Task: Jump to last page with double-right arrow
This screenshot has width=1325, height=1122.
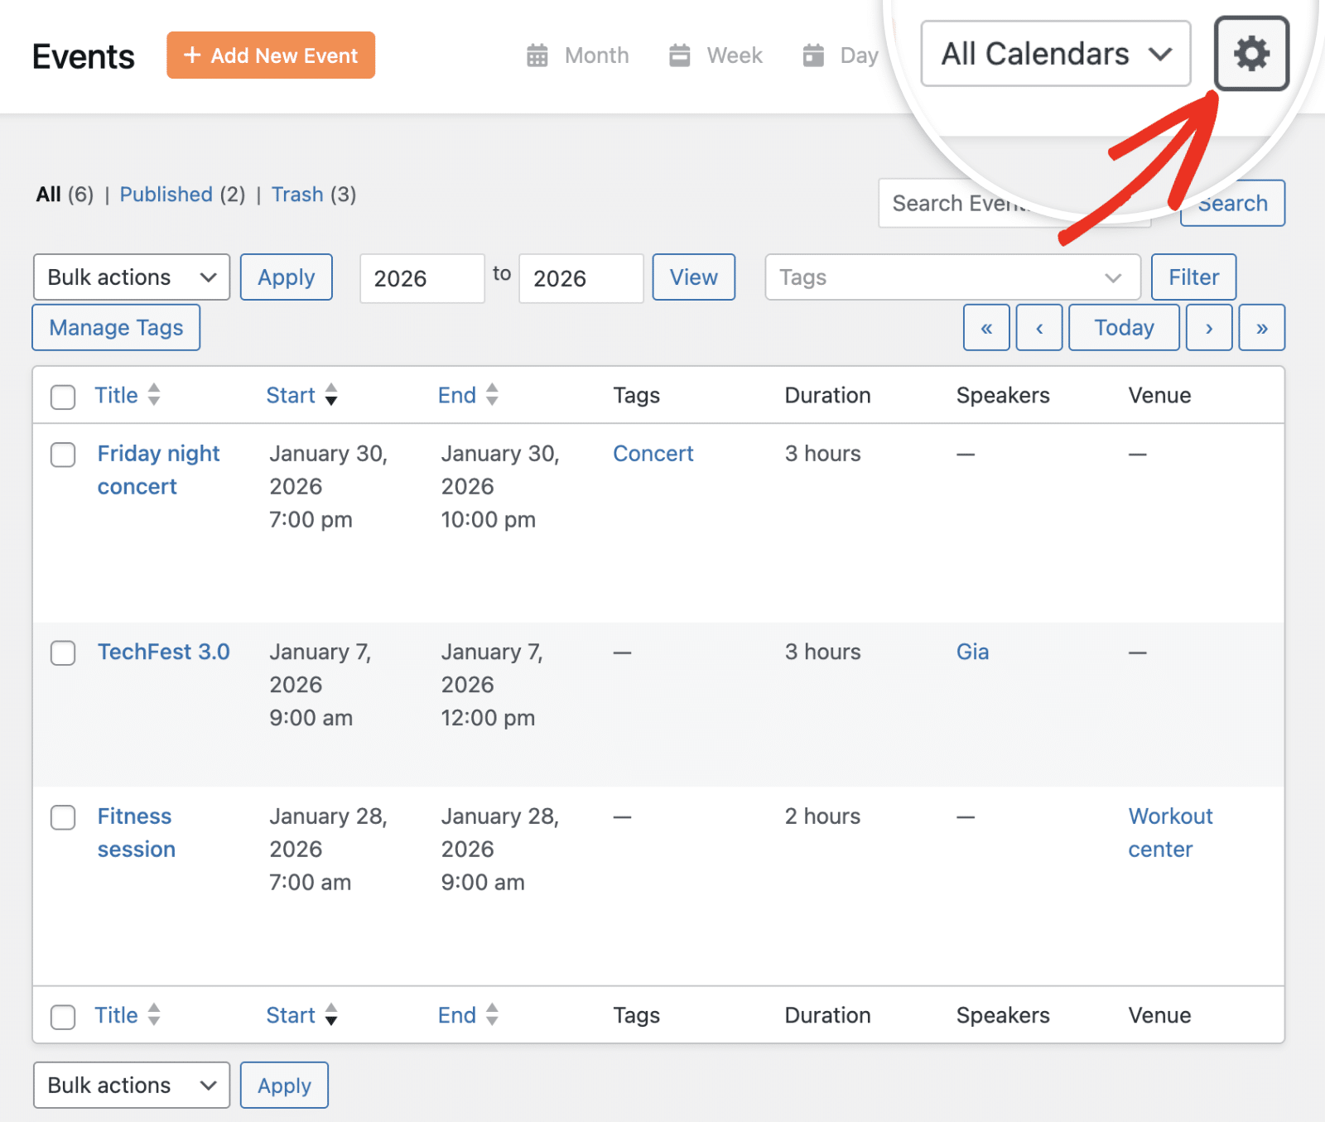Action: point(1261,328)
